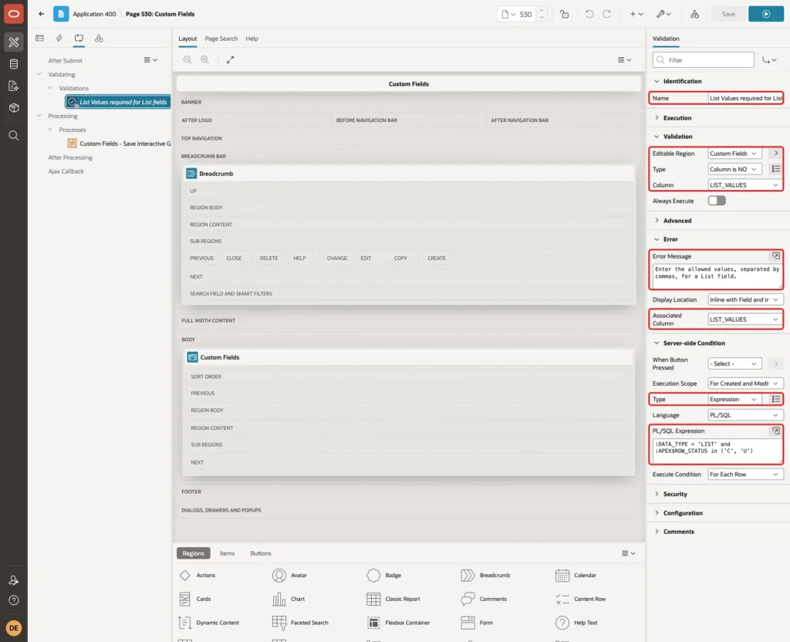Open the Help tab

pyautogui.click(x=252, y=39)
